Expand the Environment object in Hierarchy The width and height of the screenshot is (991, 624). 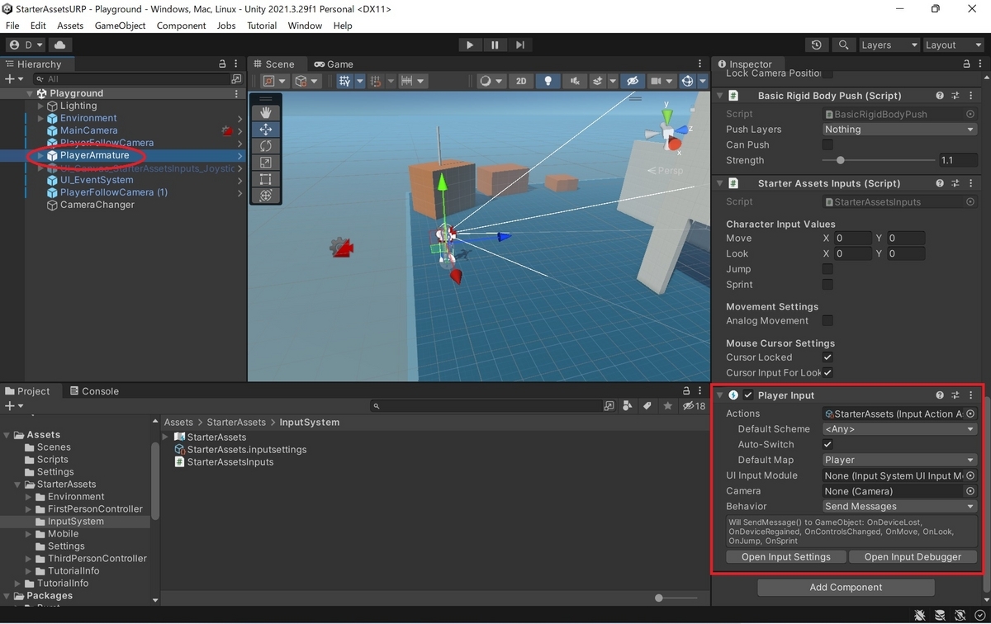pyautogui.click(x=40, y=118)
